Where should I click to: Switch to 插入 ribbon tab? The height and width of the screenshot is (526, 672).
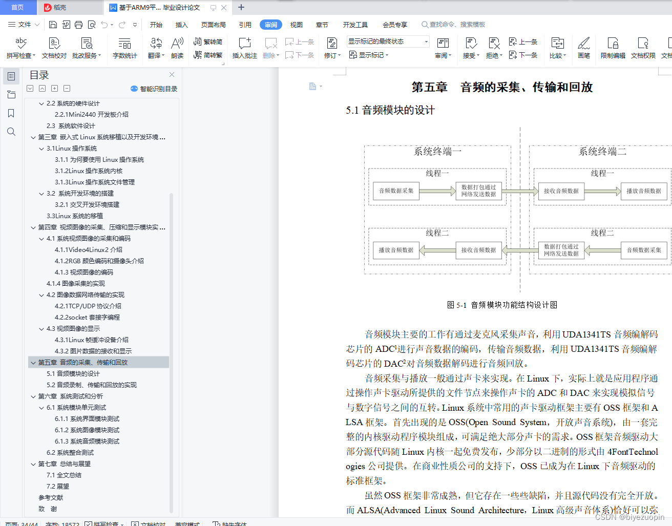tap(182, 25)
